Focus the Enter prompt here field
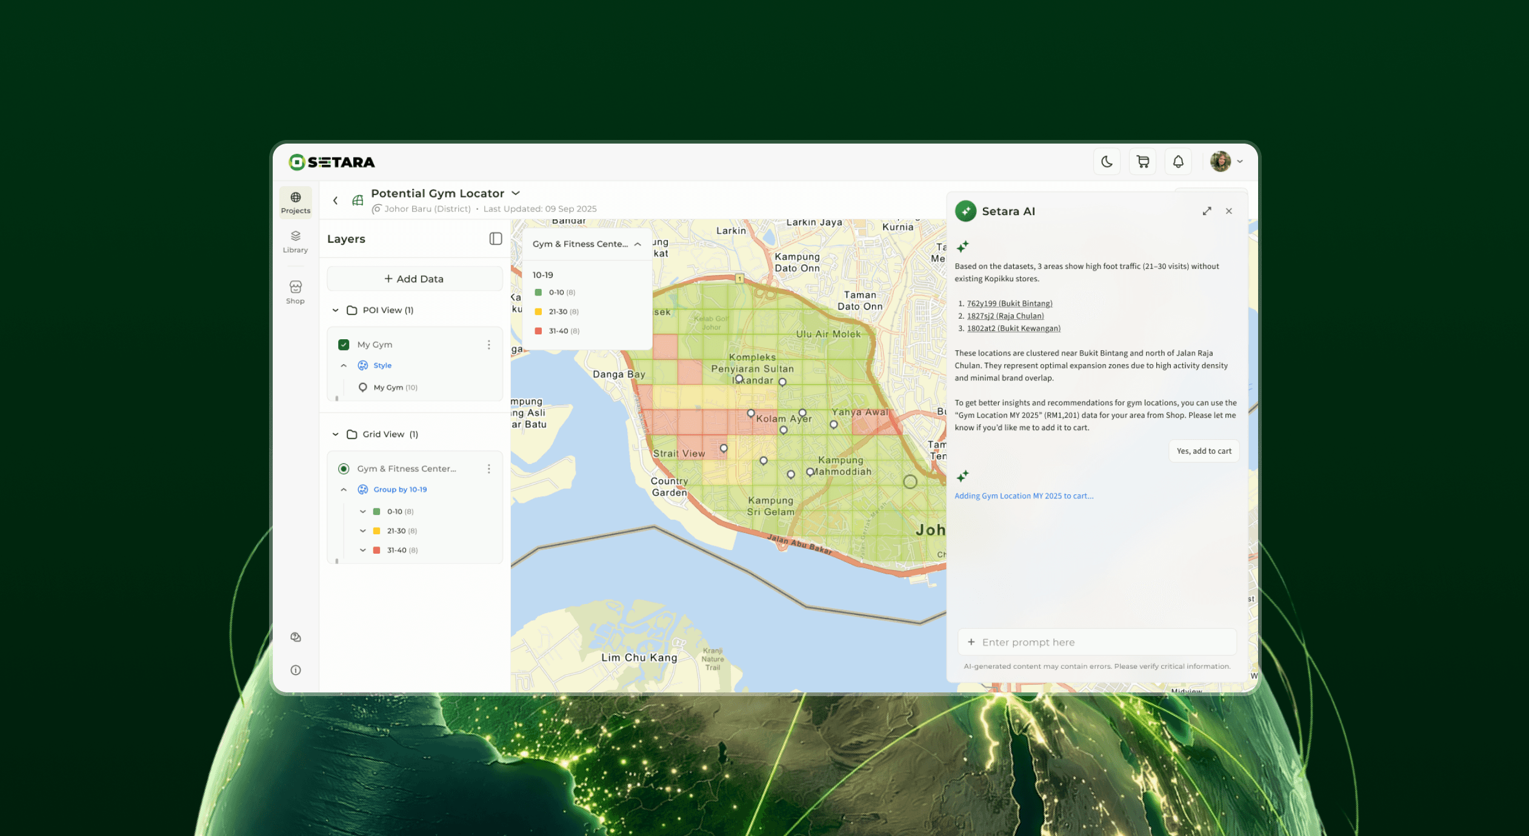Screen dimensions: 1529x836 point(1097,642)
